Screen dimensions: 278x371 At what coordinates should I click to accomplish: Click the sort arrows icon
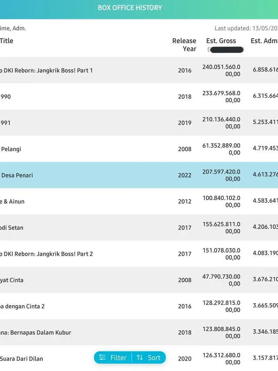coord(140,358)
